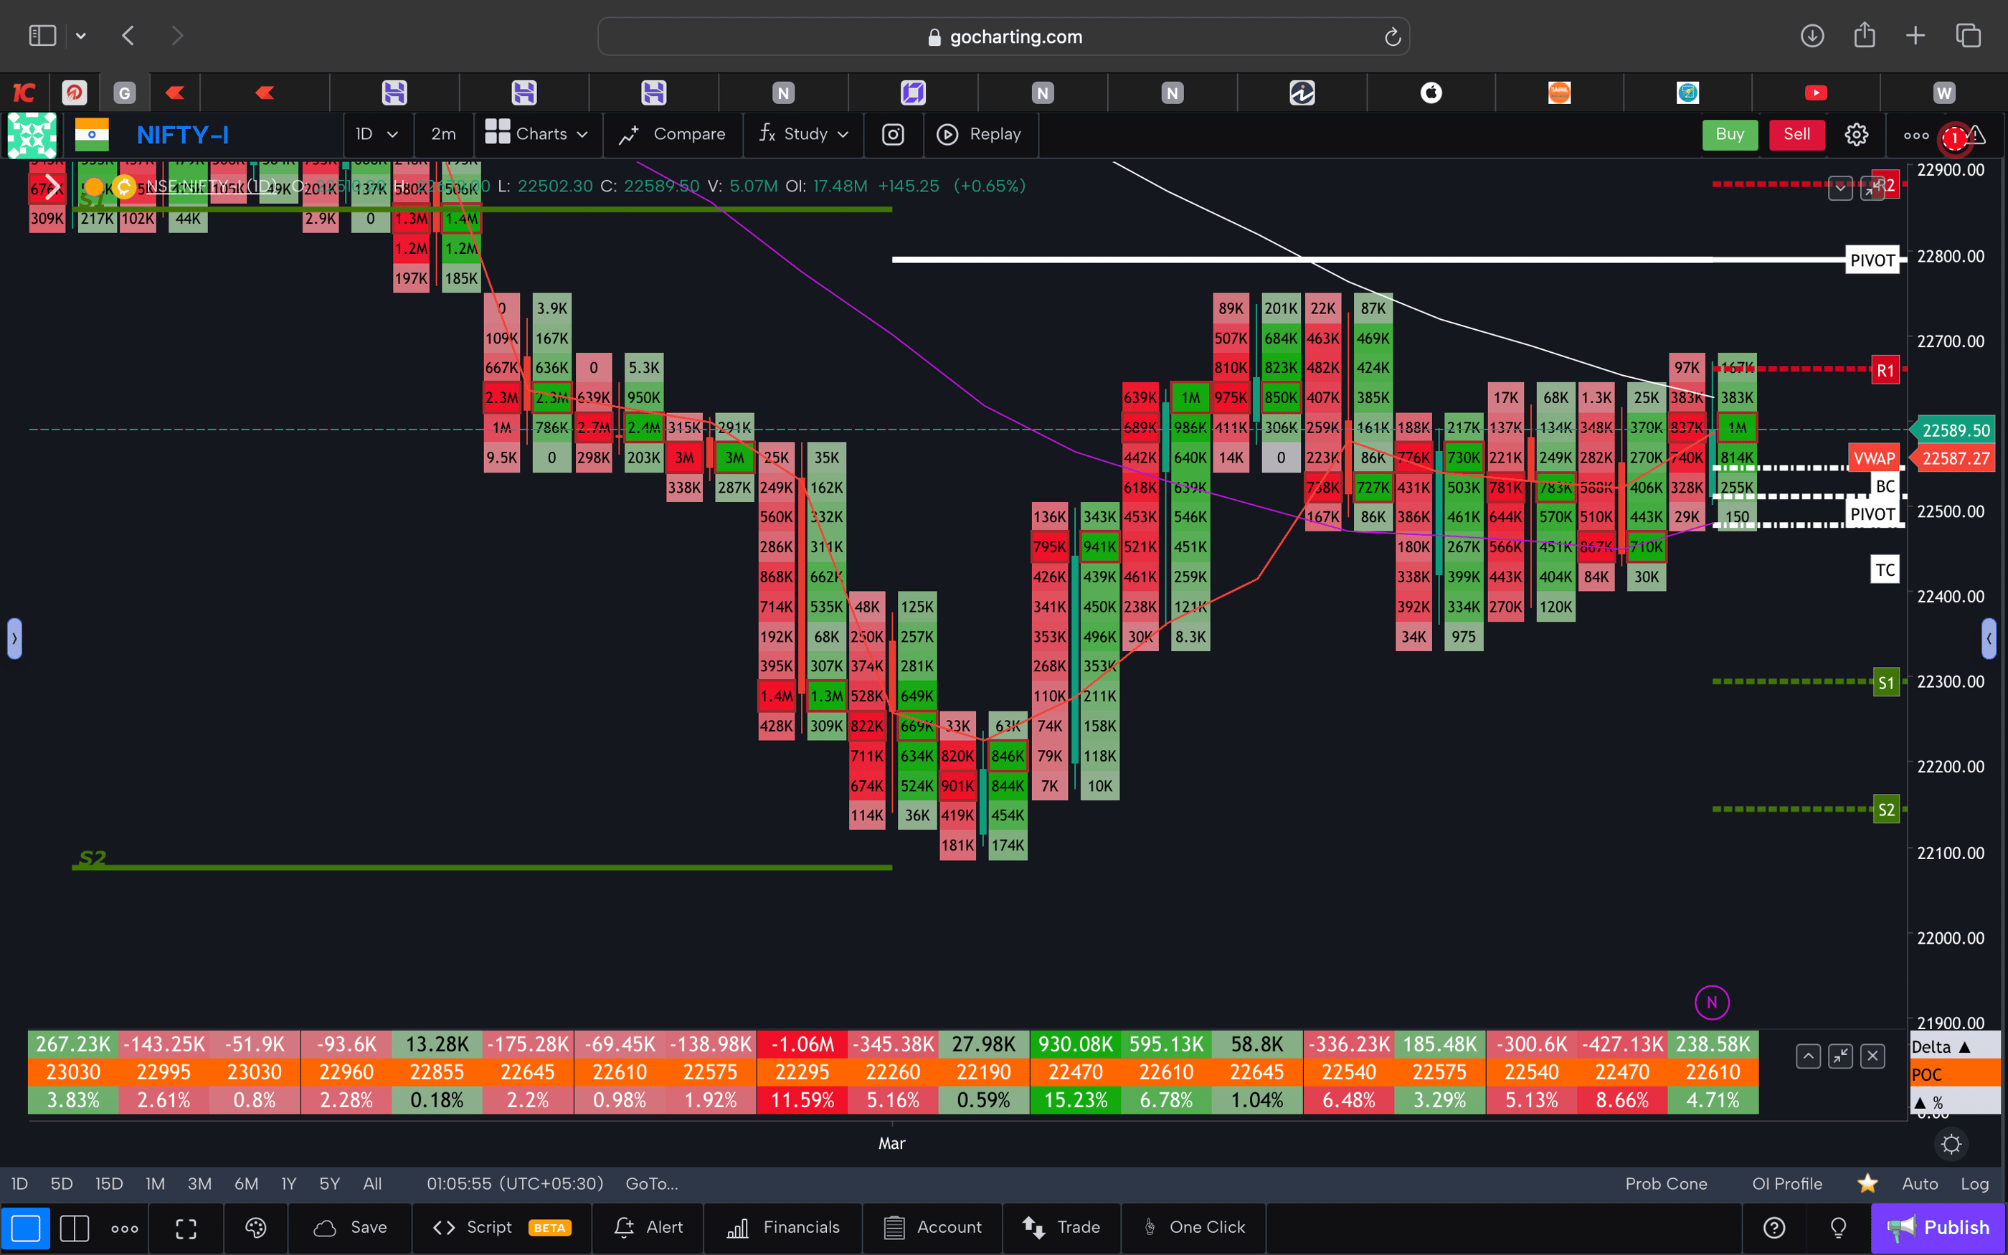Screen dimensions: 2008x1255
Task: Enable One Click trading
Action: (x=1193, y=1227)
